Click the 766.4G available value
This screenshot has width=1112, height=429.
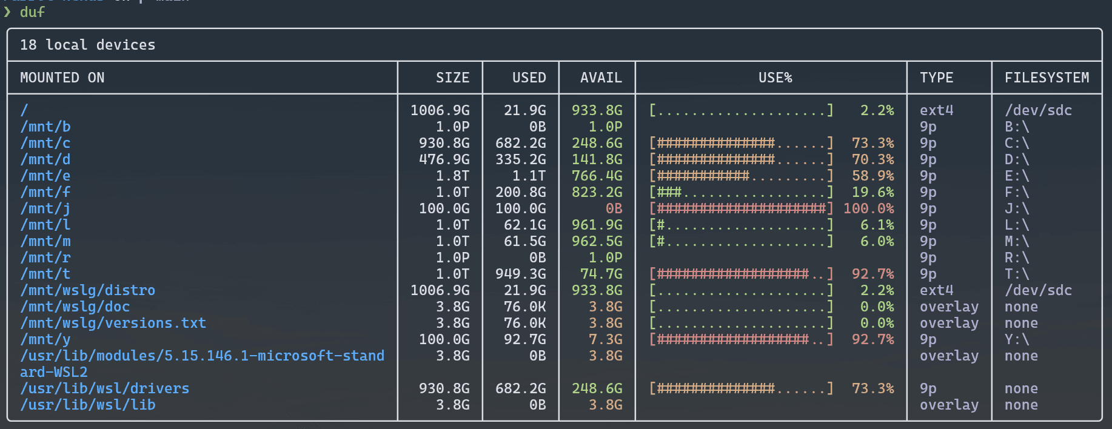click(x=597, y=176)
